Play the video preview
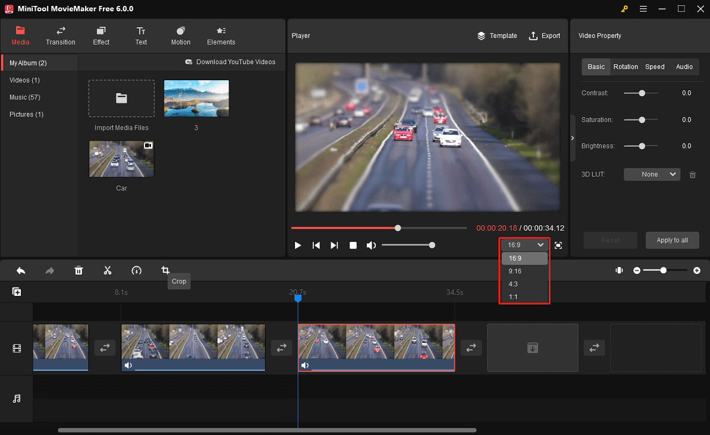Viewport: 710px width, 435px height. [x=297, y=245]
